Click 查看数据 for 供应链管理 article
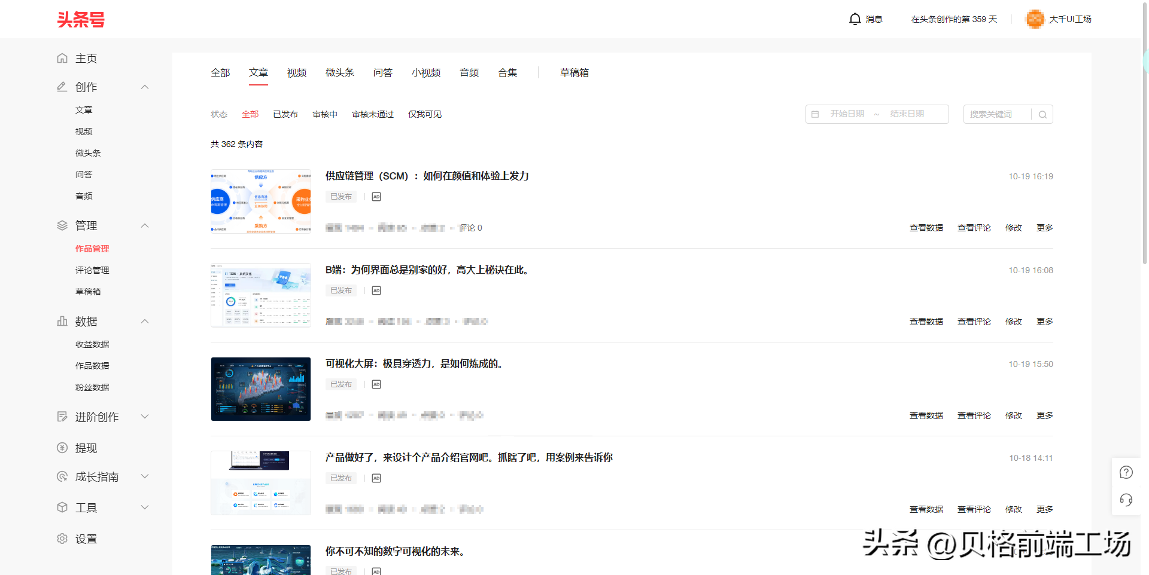The height and width of the screenshot is (575, 1149). pos(926,228)
